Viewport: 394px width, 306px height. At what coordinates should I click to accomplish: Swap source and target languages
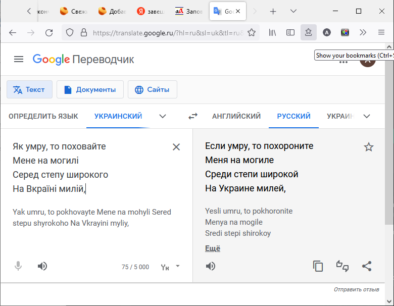click(x=193, y=116)
